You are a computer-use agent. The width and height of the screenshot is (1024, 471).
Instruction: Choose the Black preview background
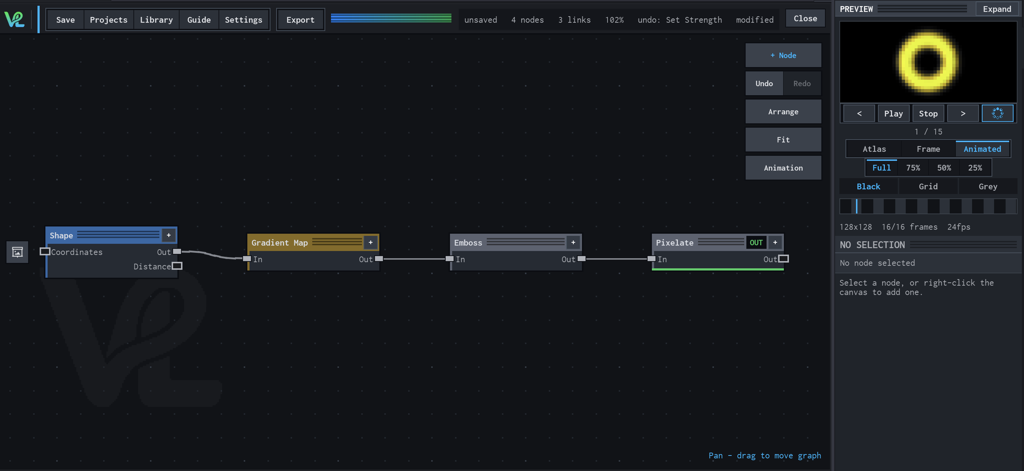click(x=868, y=186)
